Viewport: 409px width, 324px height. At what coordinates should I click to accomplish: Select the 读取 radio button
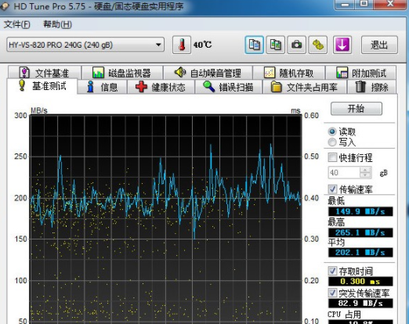[x=332, y=131]
